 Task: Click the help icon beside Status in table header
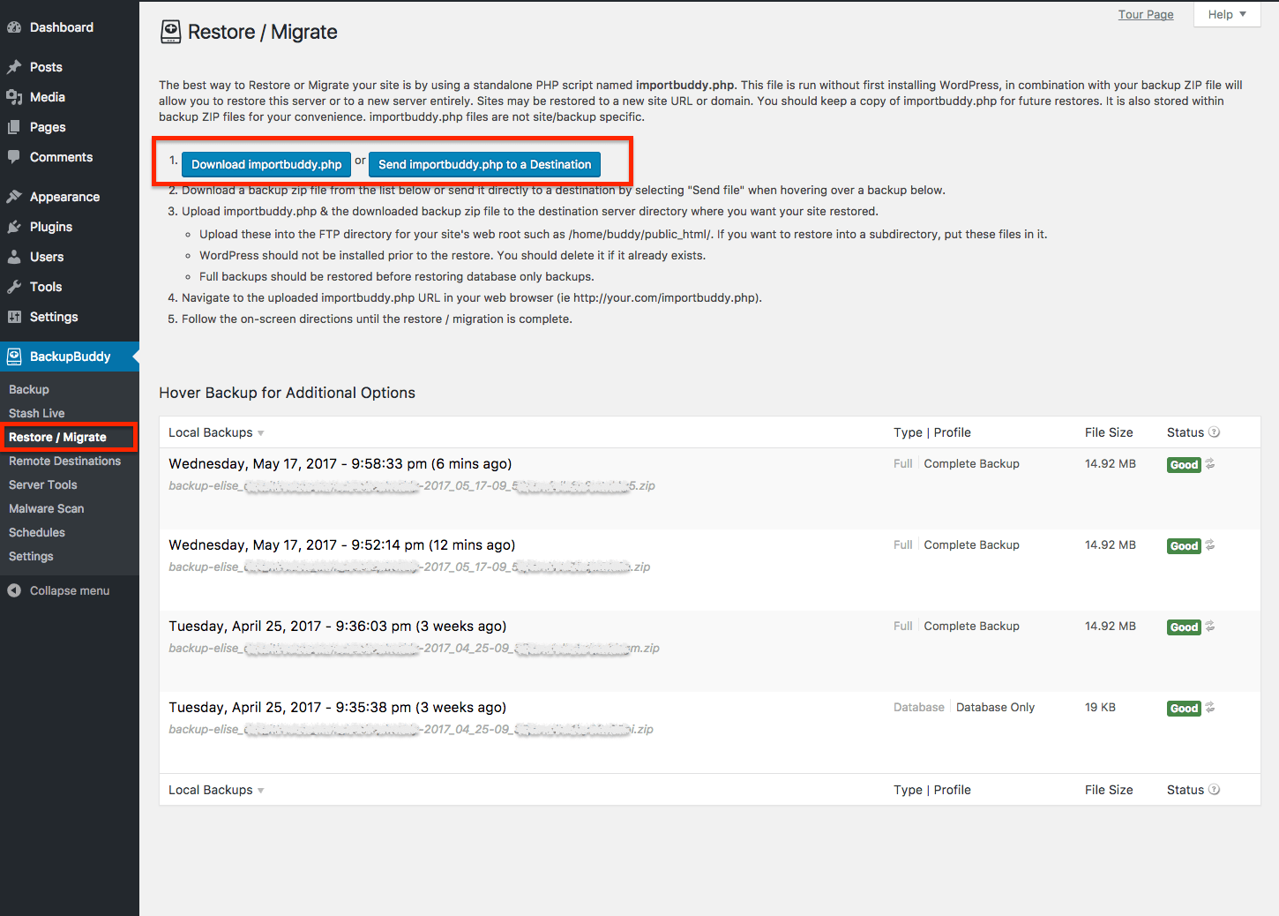[x=1215, y=432]
